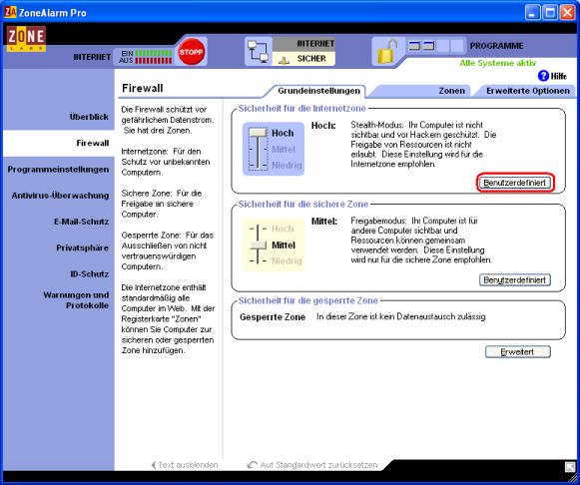Click the sichere Zone slider handle
This screenshot has height=485, width=580.
[x=258, y=245]
